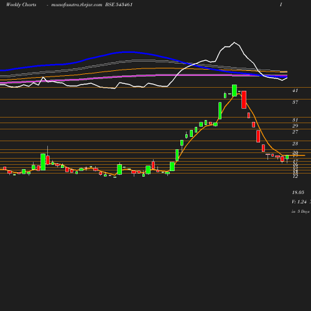Screen dimensions: 311x311
Task: Click the volume value "V: 1.24"
Action: pyautogui.click(x=299, y=202)
